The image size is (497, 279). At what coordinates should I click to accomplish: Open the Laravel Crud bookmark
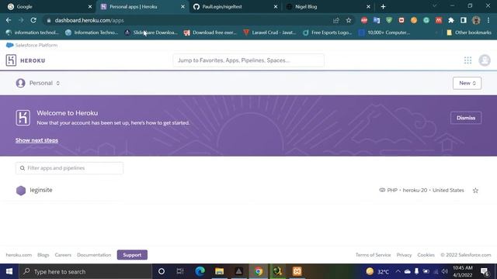269,33
